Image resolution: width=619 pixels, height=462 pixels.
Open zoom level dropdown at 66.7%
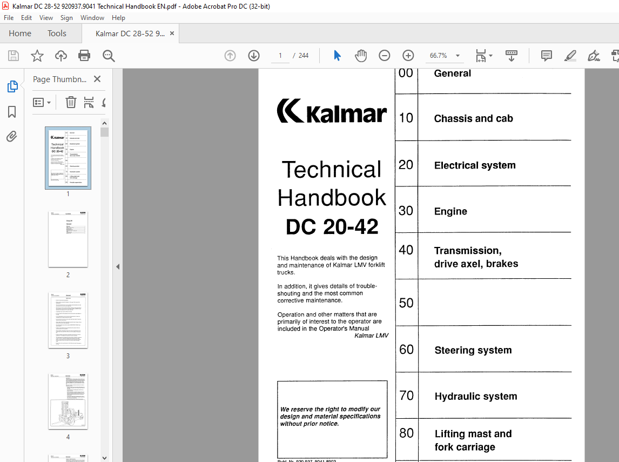pyautogui.click(x=458, y=56)
